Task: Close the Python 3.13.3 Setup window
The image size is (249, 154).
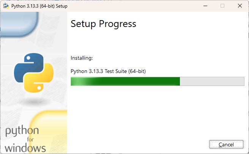Action: [x=240, y=6]
